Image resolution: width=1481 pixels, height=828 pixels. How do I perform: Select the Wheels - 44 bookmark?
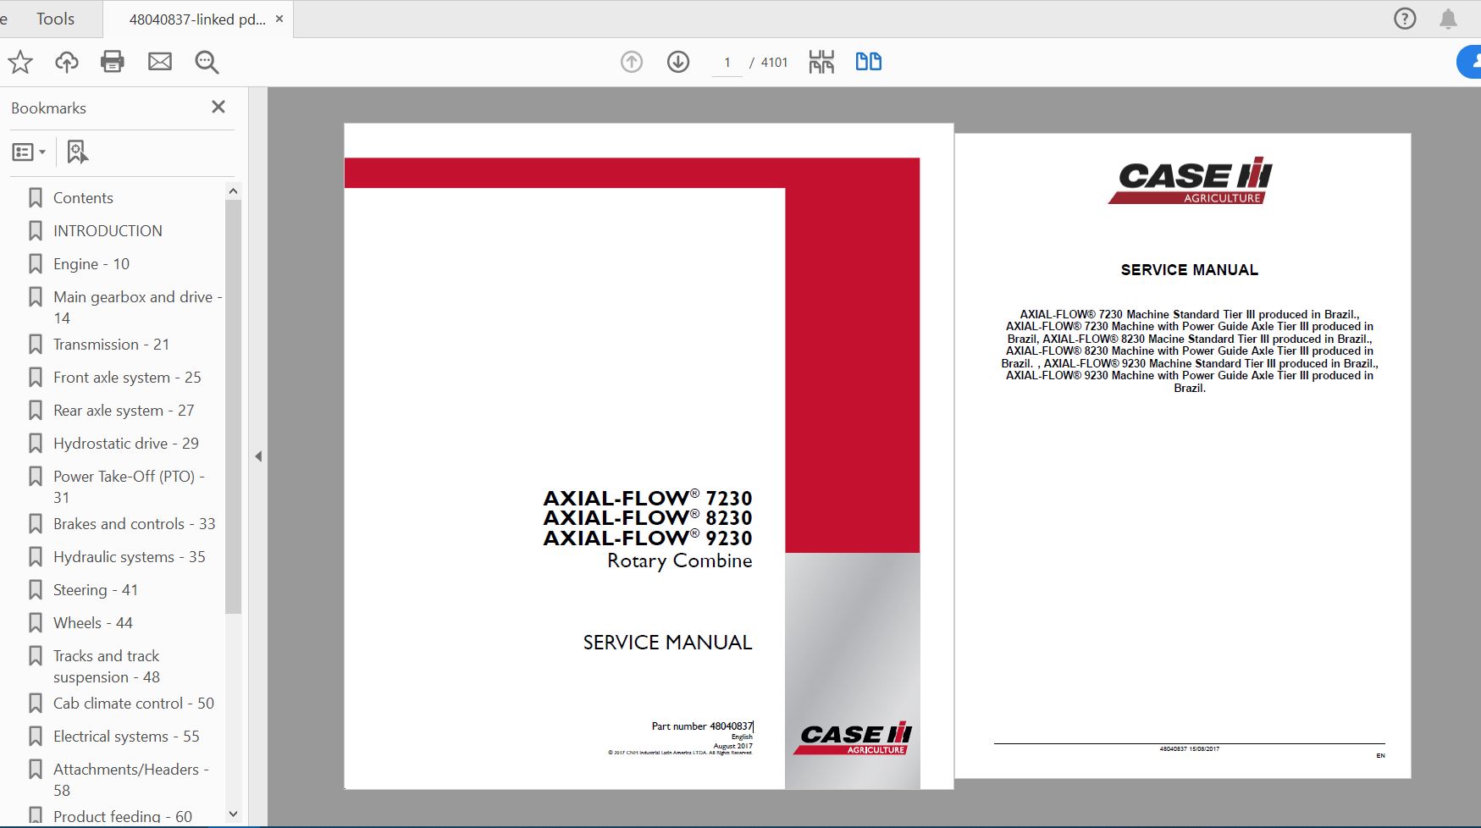tap(93, 623)
